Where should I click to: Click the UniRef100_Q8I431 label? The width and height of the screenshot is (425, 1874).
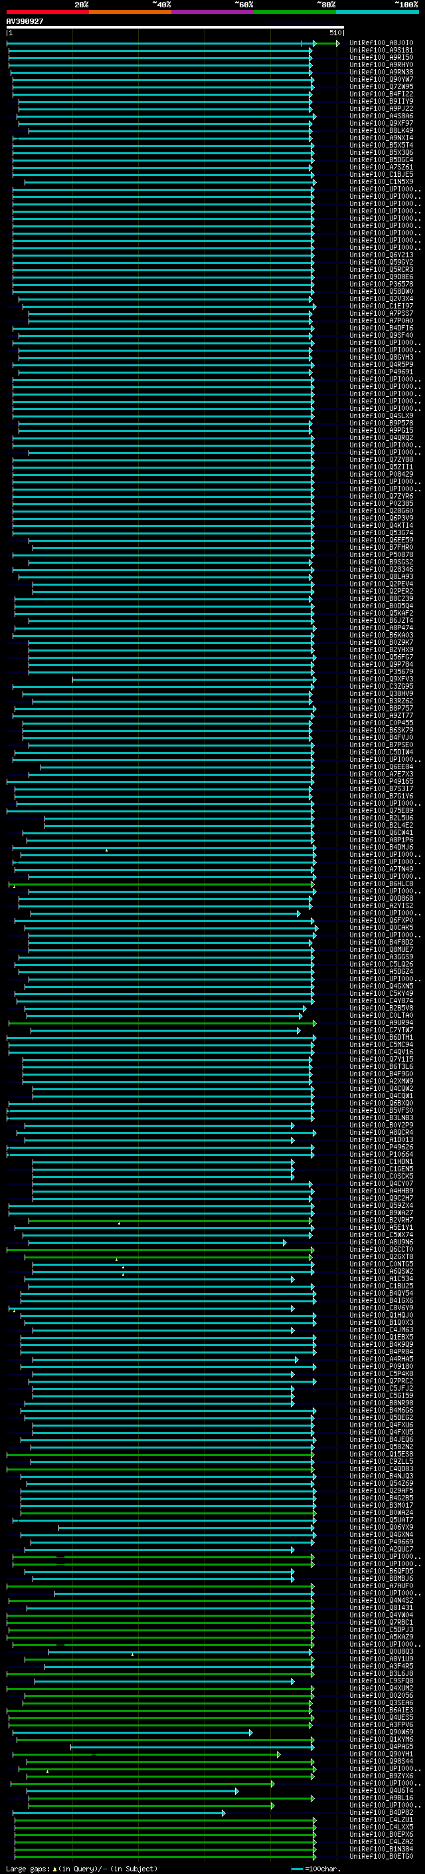point(381,1607)
